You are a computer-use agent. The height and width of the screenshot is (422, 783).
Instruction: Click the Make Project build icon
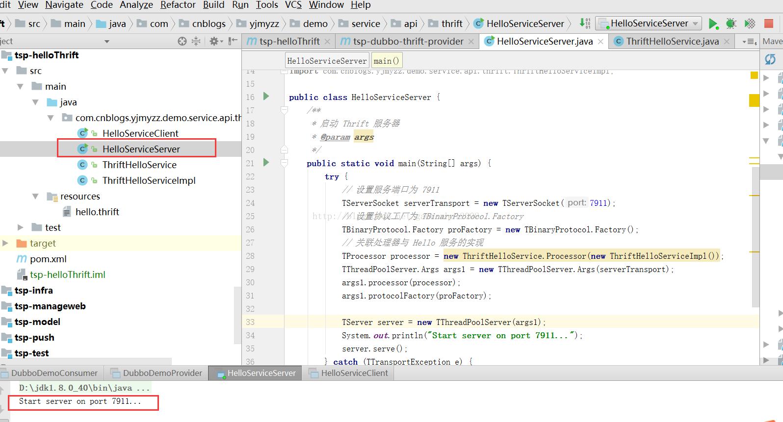click(585, 24)
